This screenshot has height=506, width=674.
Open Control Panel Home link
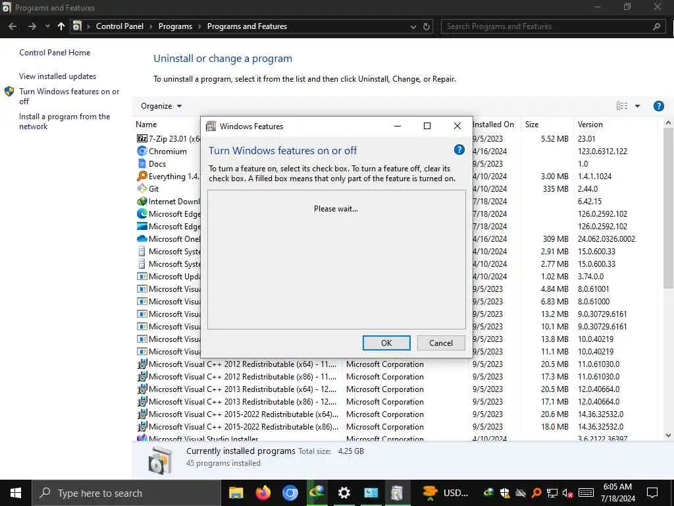point(55,53)
